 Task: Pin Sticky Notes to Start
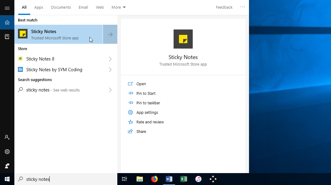point(142,93)
